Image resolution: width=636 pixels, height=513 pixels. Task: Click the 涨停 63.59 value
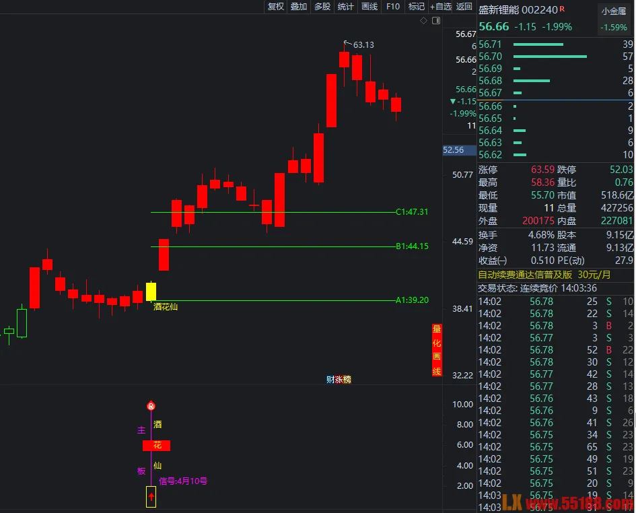pos(542,169)
